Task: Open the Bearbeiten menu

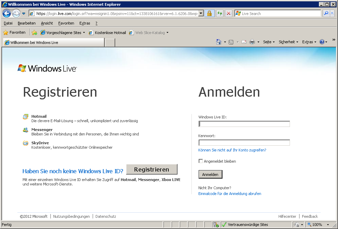Action: click(27, 23)
